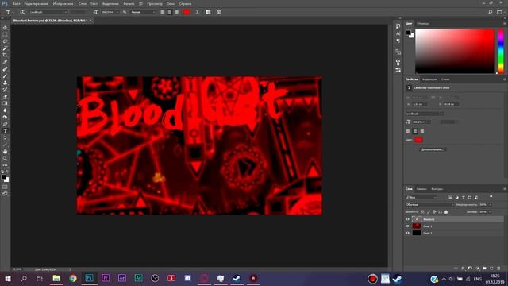Select the Pen tool

click(5, 124)
